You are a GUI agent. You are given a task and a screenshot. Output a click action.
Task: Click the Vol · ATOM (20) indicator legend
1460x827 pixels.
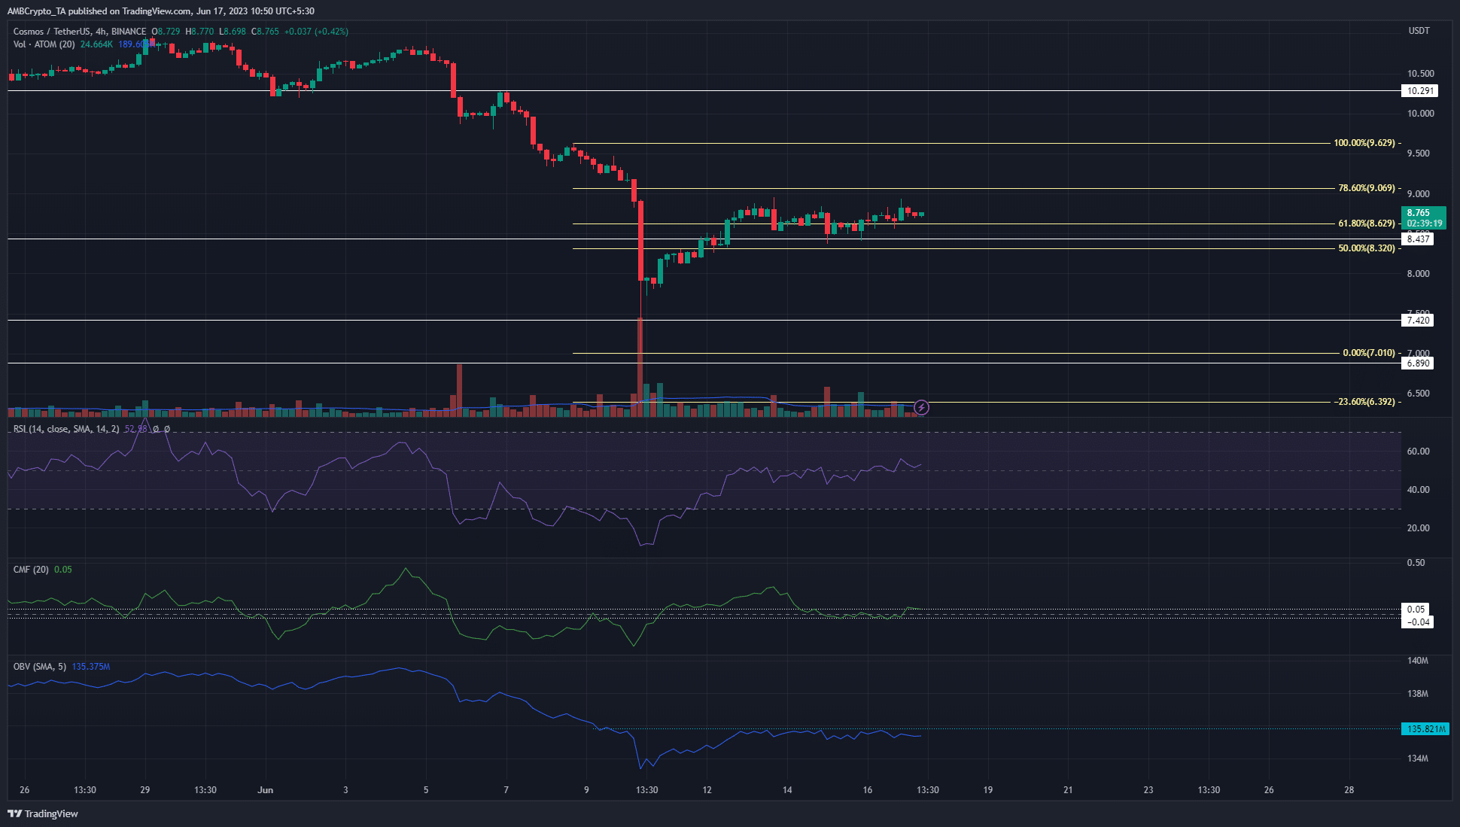tap(44, 44)
